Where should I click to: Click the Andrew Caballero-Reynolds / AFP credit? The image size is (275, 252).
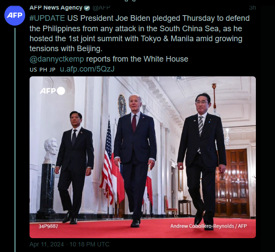(209, 226)
